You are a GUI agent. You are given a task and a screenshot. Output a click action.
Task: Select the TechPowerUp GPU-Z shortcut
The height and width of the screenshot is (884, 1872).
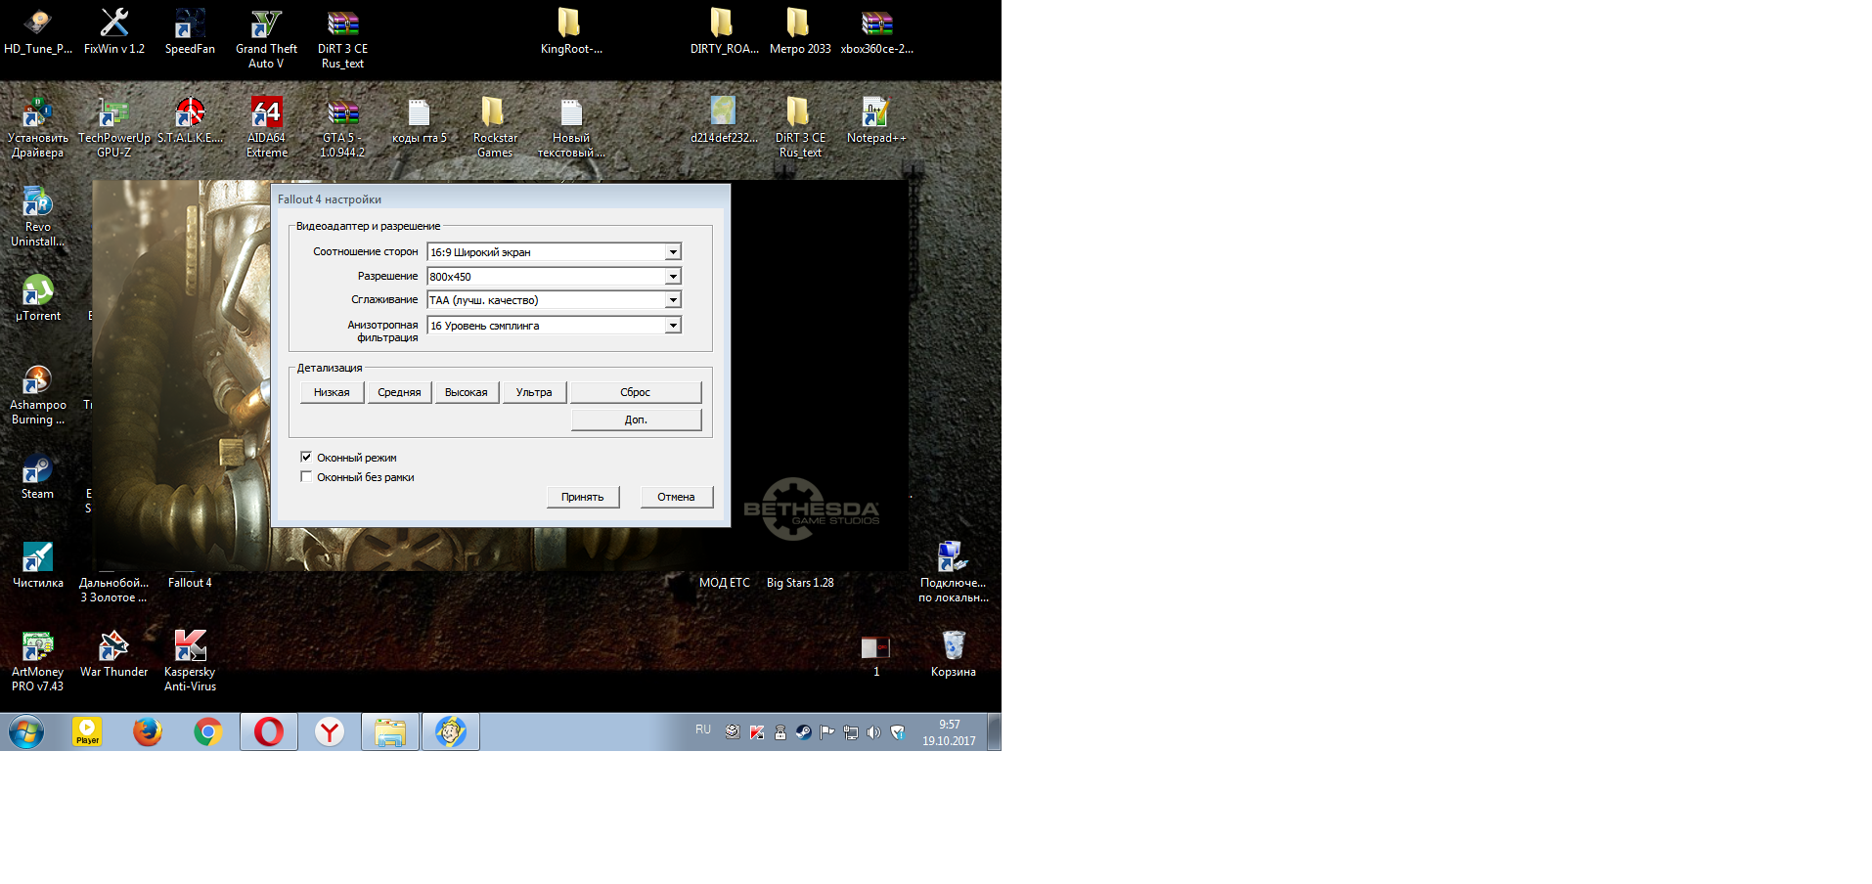coord(114,127)
